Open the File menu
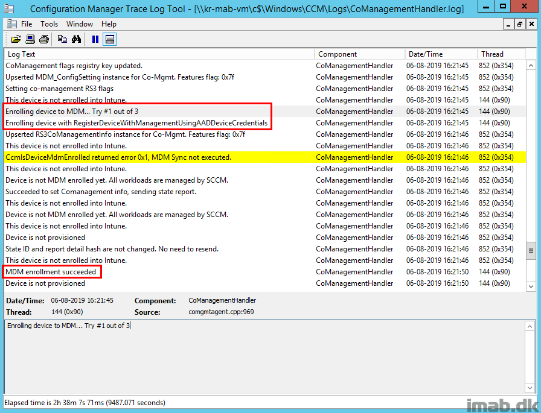 click(x=27, y=24)
